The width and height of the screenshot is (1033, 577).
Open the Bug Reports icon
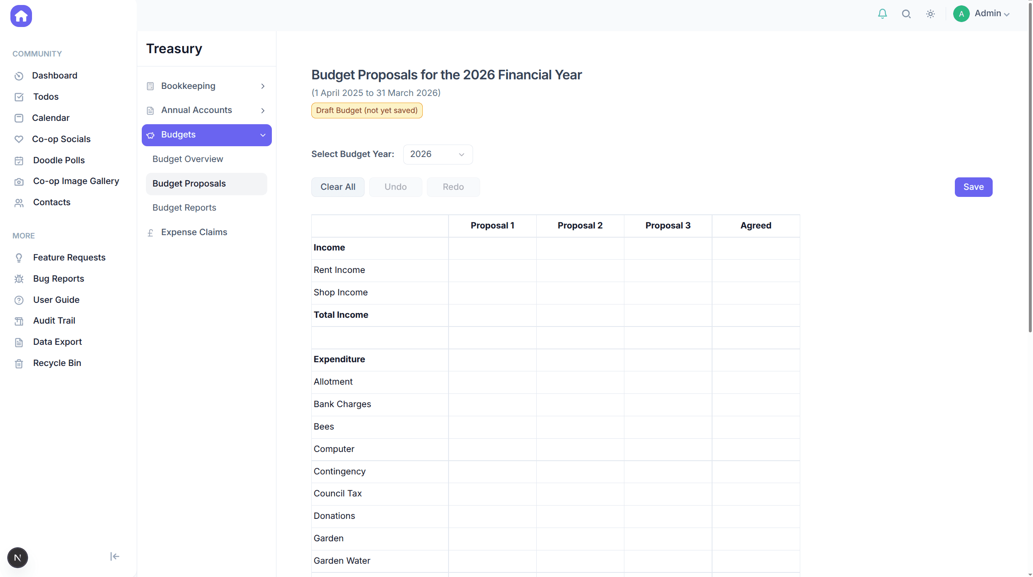pyautogui.click(x=19, y=279)
